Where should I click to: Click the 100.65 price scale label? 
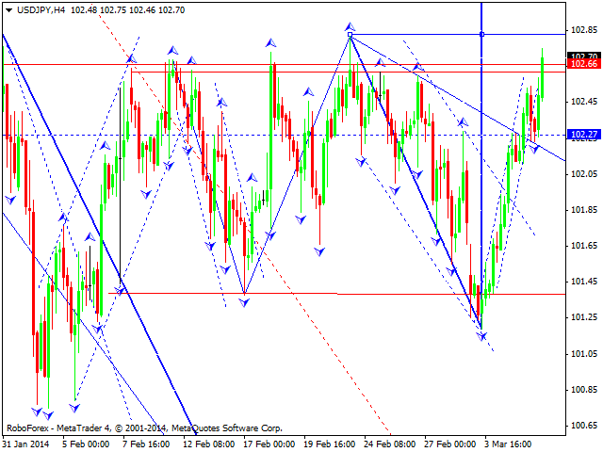[x=585, y=426]
